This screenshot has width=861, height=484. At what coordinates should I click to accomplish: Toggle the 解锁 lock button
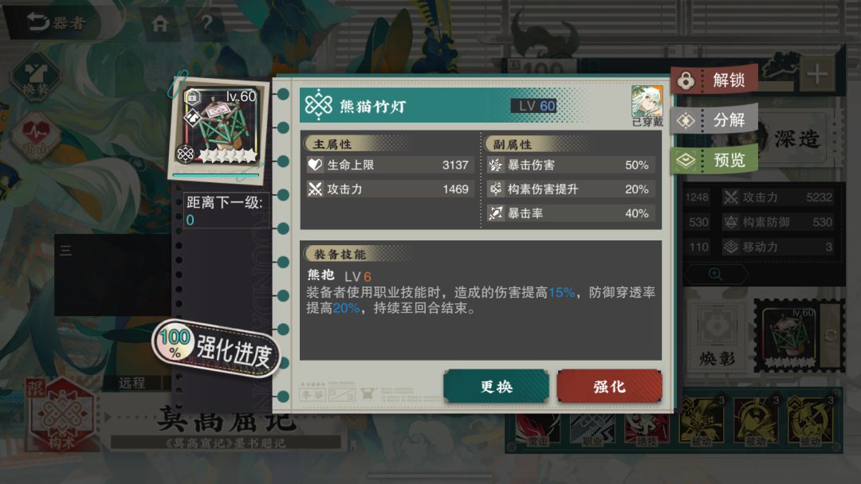[x=714, y=80]
